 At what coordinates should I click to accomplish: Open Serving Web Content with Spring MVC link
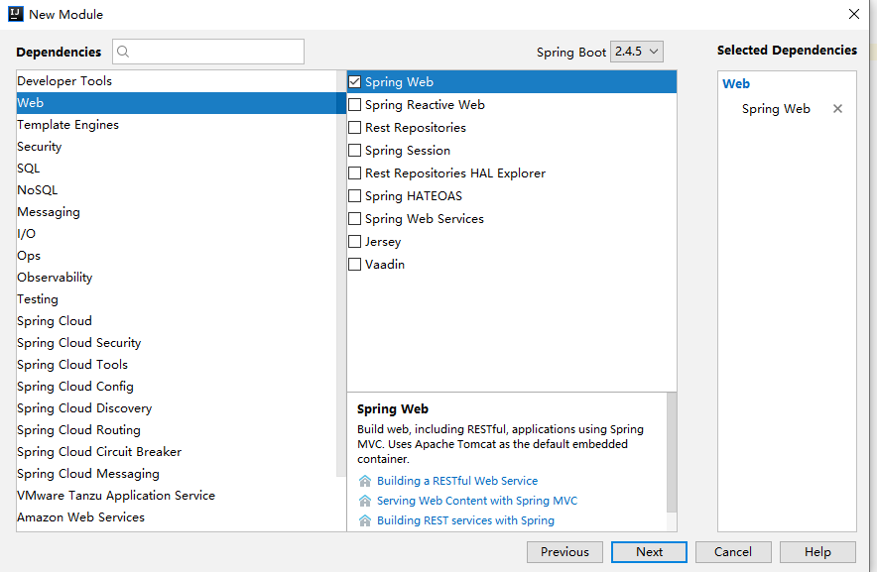point(477,501)
